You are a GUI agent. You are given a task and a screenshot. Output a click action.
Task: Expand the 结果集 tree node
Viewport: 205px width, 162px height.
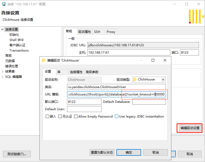[2, 72]
